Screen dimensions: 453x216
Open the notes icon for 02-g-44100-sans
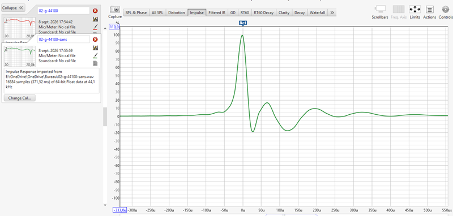coord(95,63)
